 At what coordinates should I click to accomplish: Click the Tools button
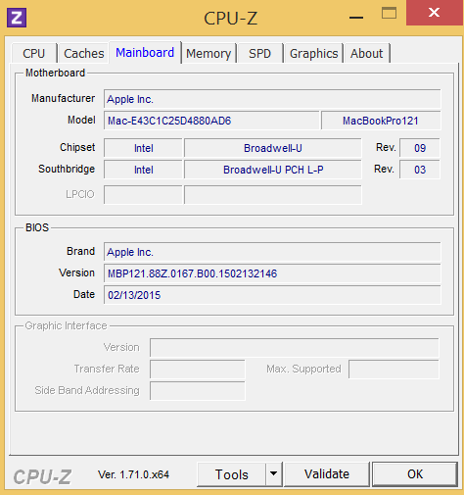231,474
